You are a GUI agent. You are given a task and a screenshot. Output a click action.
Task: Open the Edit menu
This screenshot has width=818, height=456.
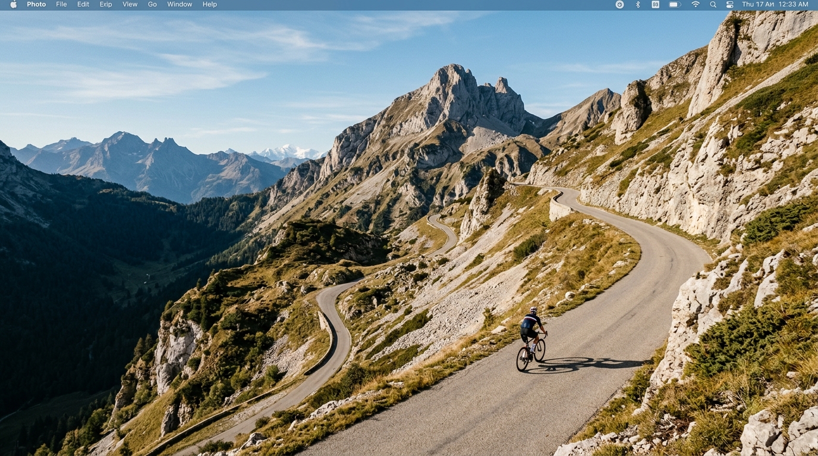pyautogui.click(x=83, y=4)
